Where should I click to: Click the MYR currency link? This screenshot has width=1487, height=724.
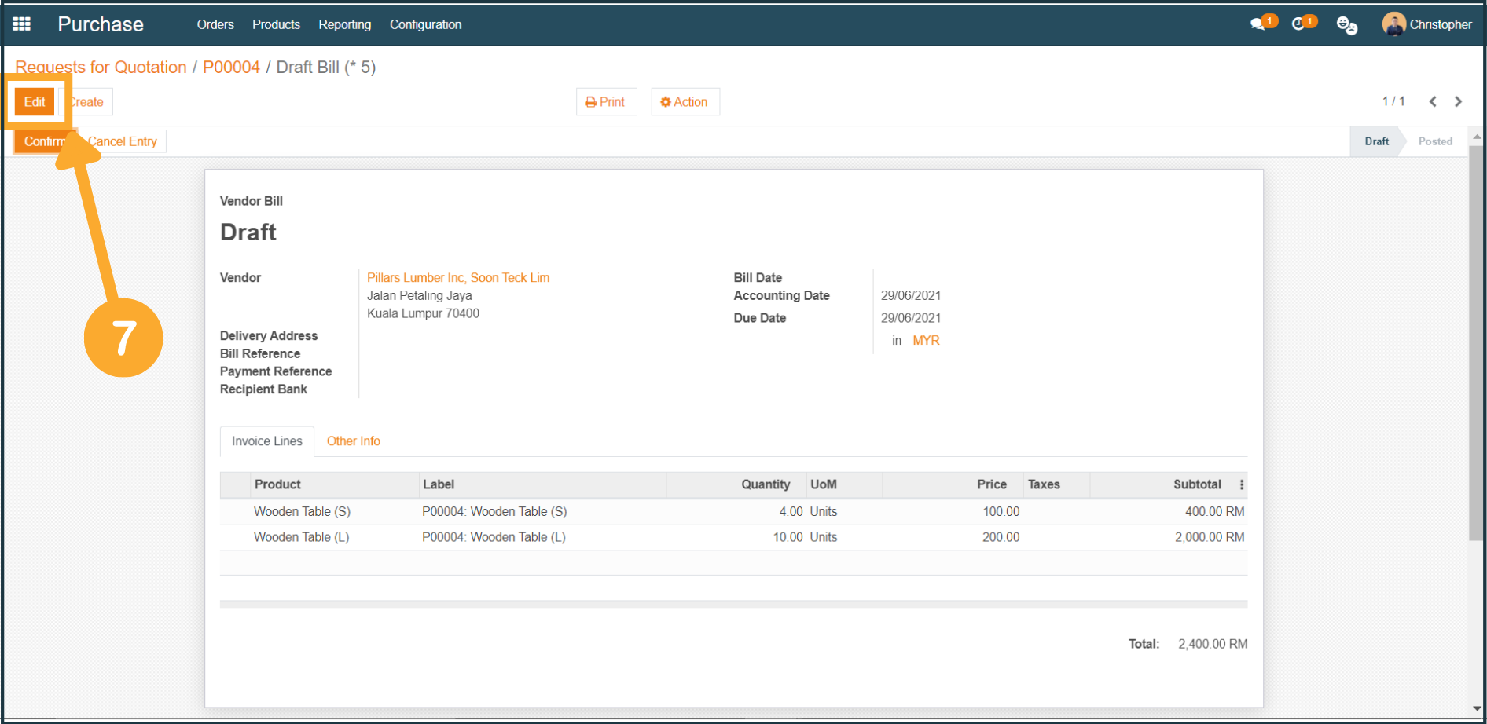[926, 341]
